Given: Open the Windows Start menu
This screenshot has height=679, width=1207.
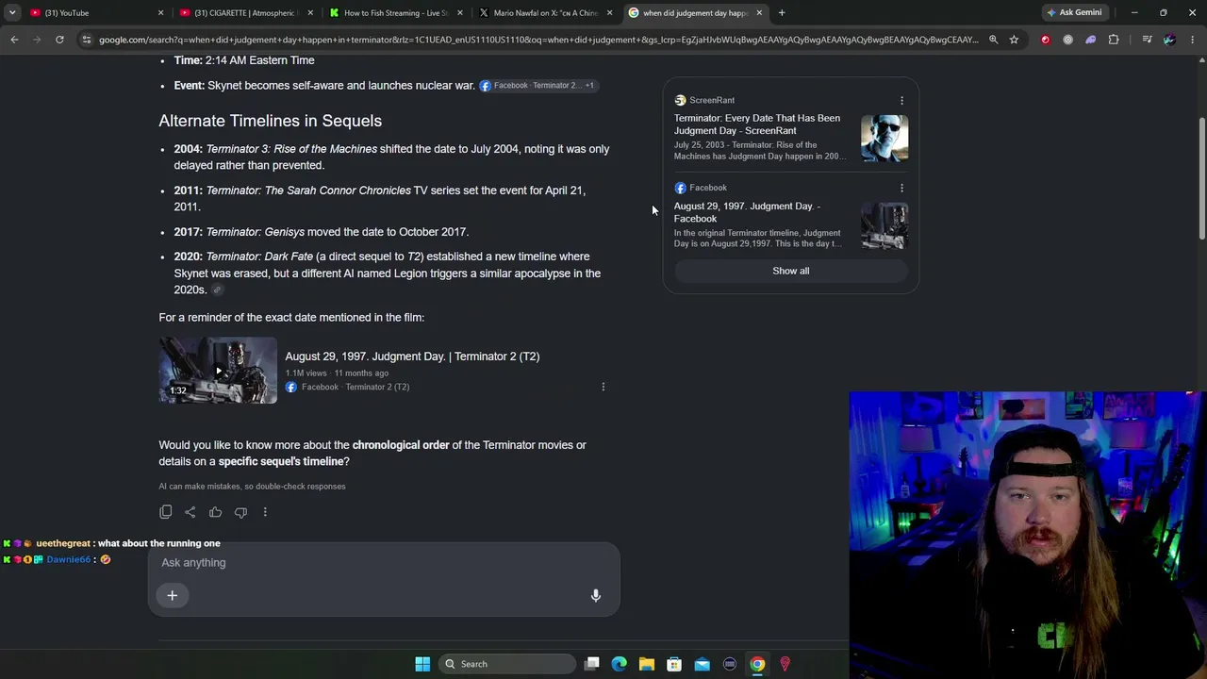Looking at the screenshot, I should [x=422, y=664].
